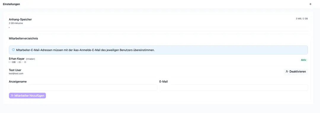Select the Erhan Kayar name
This screenshot has height=113, width=320.
coord(17,59)
